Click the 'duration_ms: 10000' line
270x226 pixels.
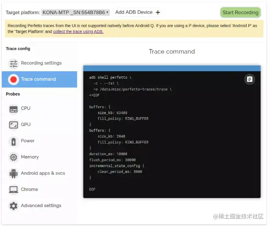pos(108,154)
